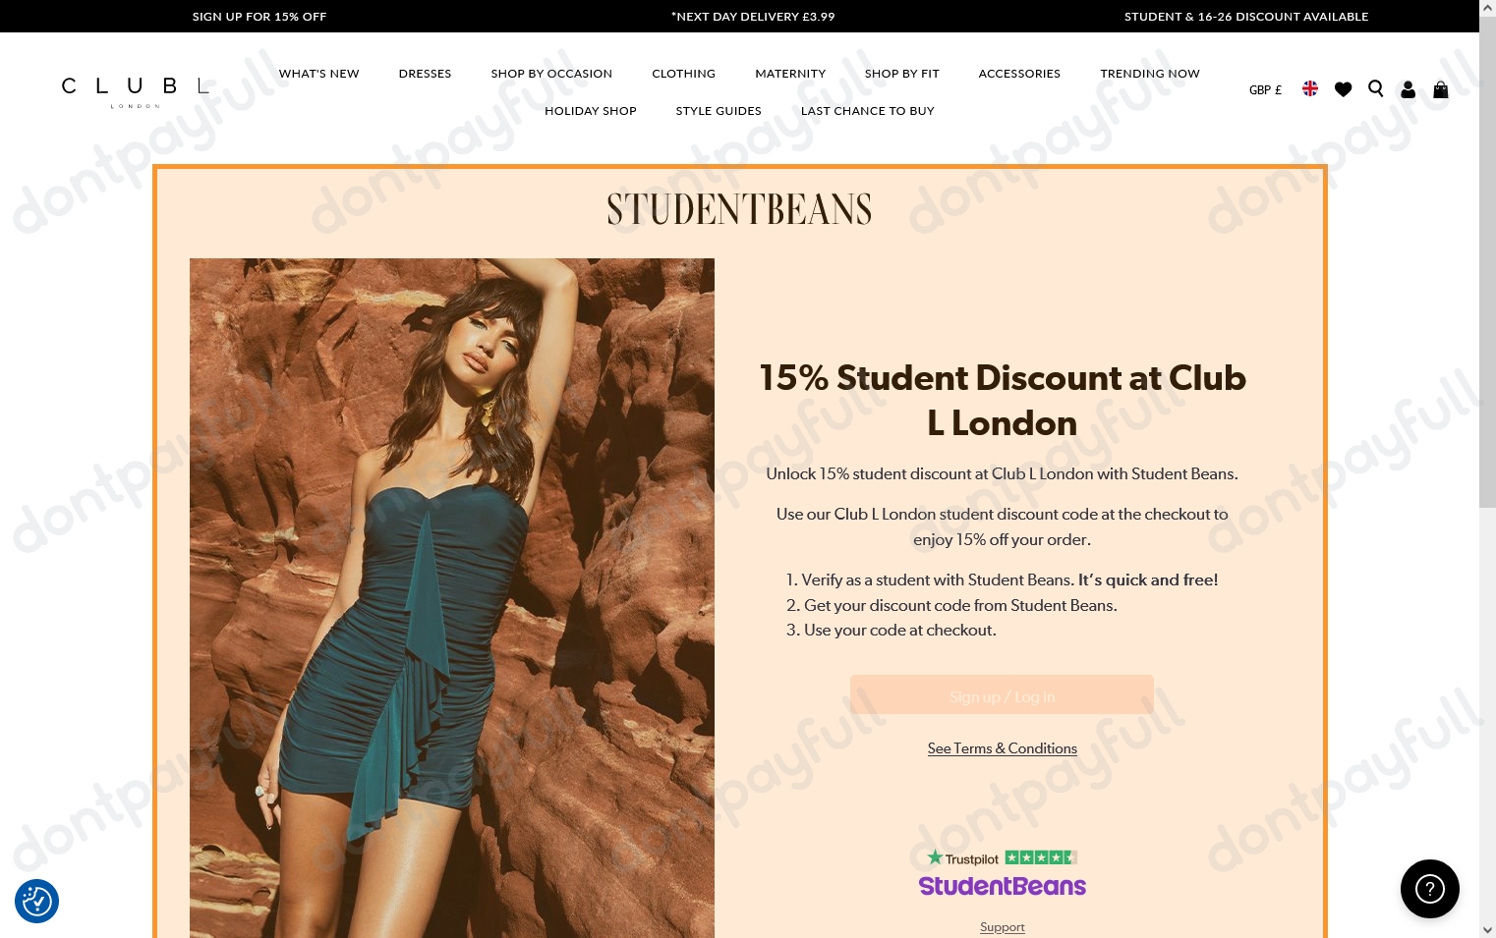Click the Support link
The height and width of the screenshot is (938, 1496).
click(x=1002, y=927)
